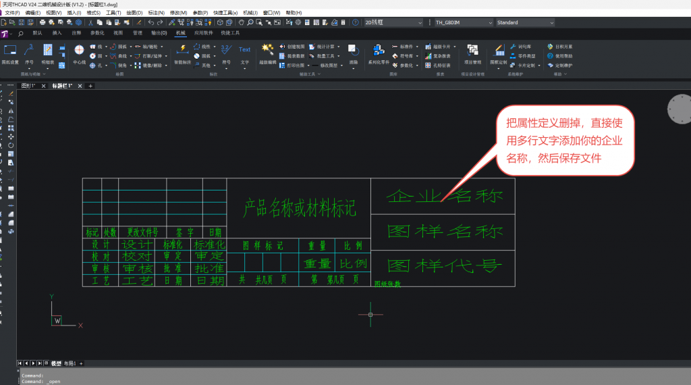Click the Print icon in toolbar
Image resolution: width=691 pixels, height=385 pixels.
(43, 22)
